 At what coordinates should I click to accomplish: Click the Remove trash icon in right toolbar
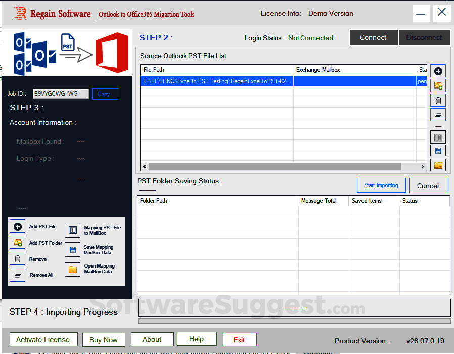tap(438, 101)
